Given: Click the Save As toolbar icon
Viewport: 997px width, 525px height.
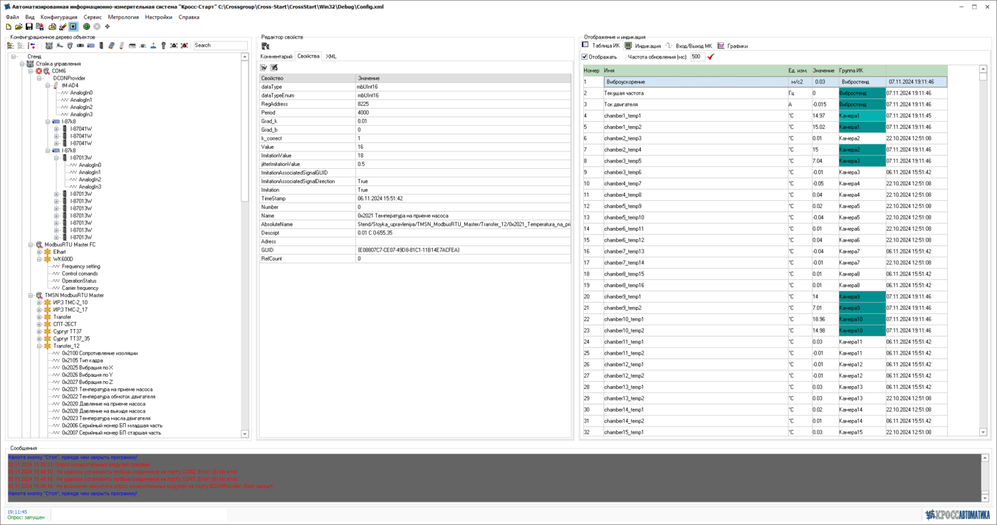Looking at the screenshot, I should click(x=40, y=27).
